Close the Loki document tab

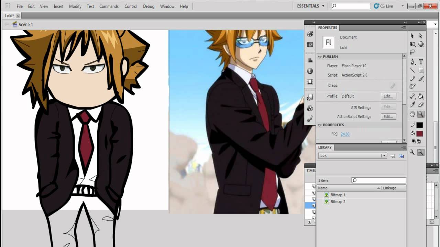(x=18, y=16)
